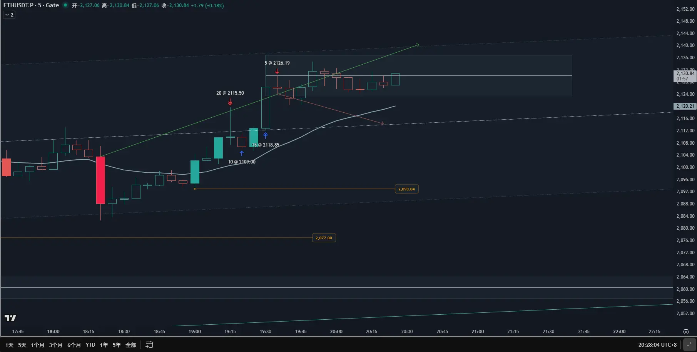Click the 2,100.00 price axis label

(685, 167)
